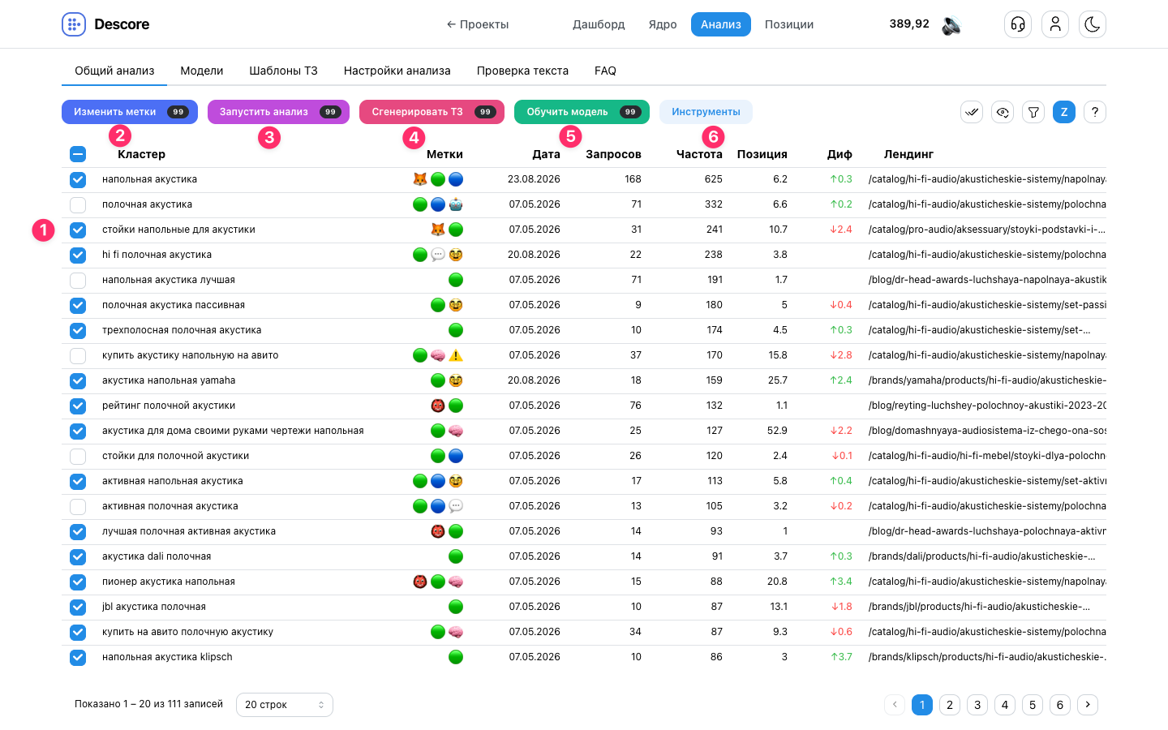Click the 'Обучить модель' button
The width and height of the screenshot is (1168, 730).
[582, 112]
